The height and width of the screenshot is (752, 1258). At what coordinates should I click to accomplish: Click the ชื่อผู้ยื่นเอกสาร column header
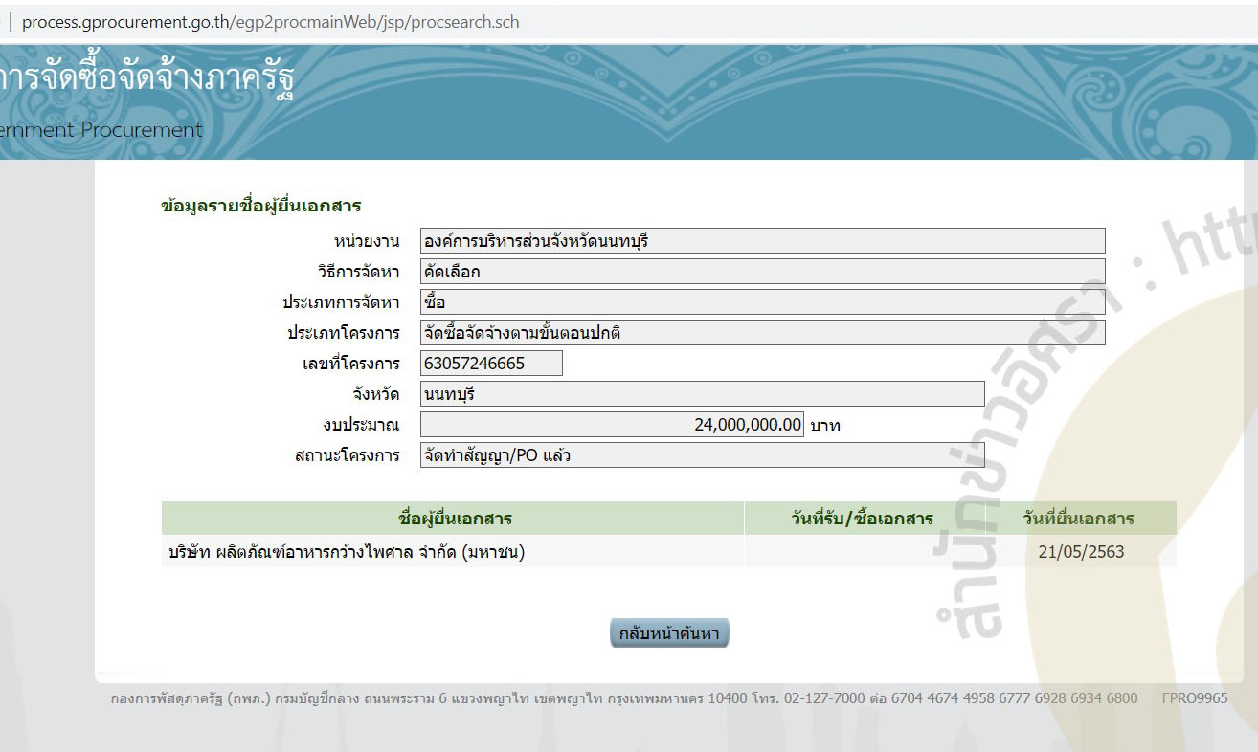click(x=454, y=519)
